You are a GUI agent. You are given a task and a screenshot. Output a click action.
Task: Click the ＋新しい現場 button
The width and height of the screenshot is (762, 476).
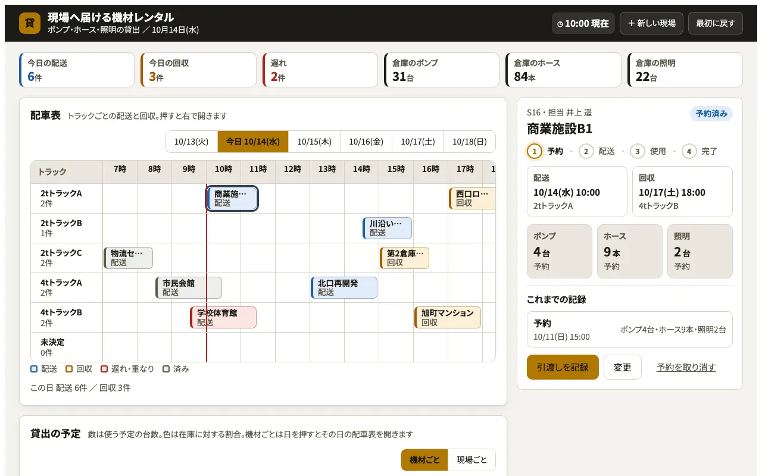(x=652, y=23)
